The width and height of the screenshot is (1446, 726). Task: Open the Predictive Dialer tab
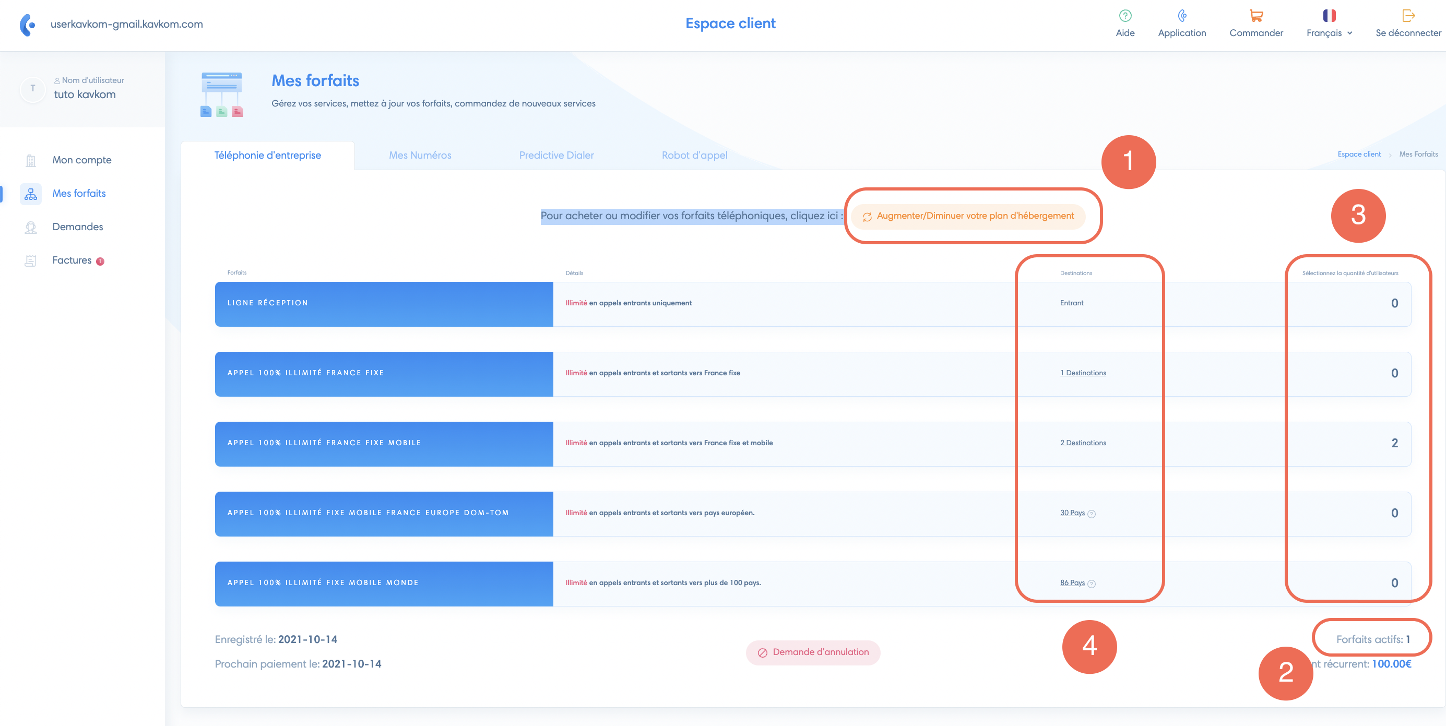(556, 156)
